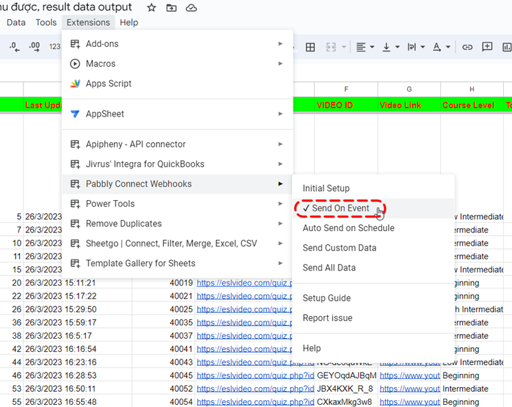
Task: Click the insert chart icon
Action: (506, 48)
